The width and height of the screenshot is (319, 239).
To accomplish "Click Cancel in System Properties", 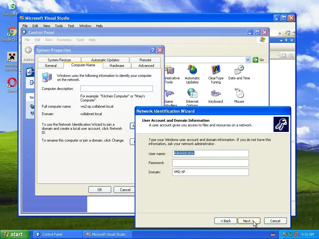I will 125,190.
